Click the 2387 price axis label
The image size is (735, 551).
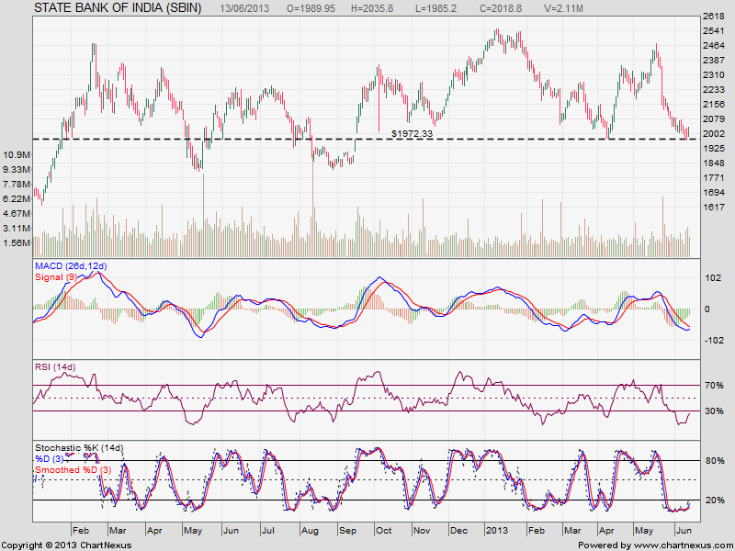click(x=714, y=61)
